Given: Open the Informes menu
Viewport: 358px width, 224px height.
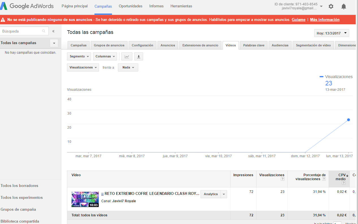Looking at the screenshot, I should click(156, 6).
